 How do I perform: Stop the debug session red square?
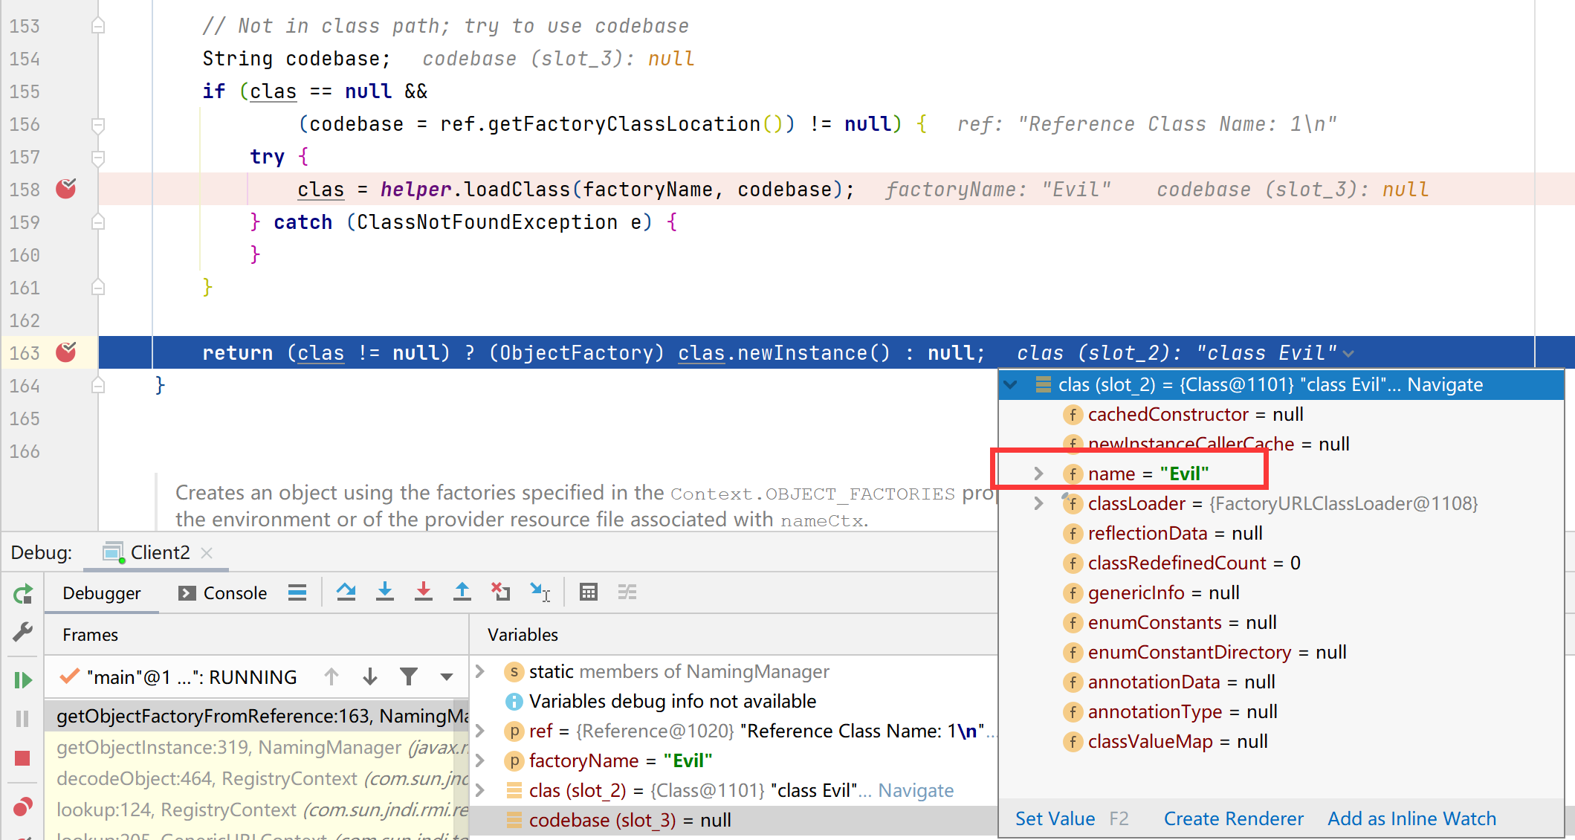pyautogui.click(x=23, y=758)
